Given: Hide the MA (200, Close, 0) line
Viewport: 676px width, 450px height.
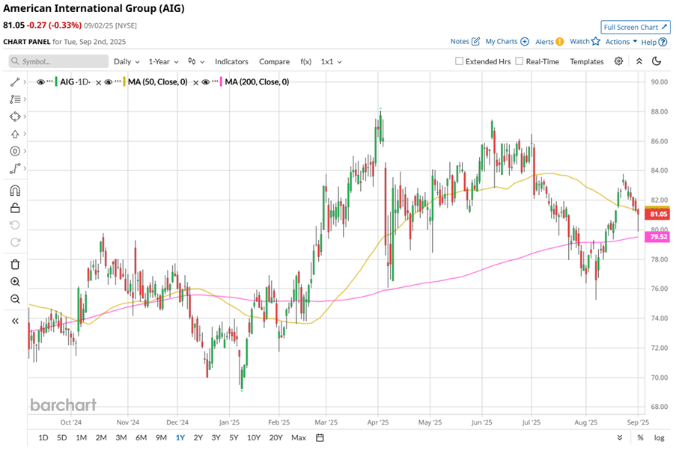Looking at the screenshot, I should [x=206, y=81].
